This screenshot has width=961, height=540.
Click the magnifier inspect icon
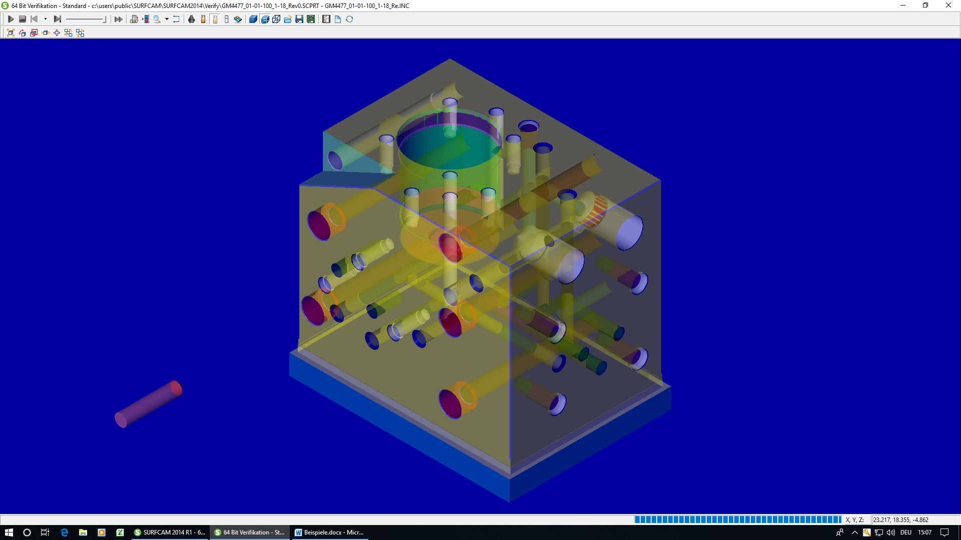(157, 19)
